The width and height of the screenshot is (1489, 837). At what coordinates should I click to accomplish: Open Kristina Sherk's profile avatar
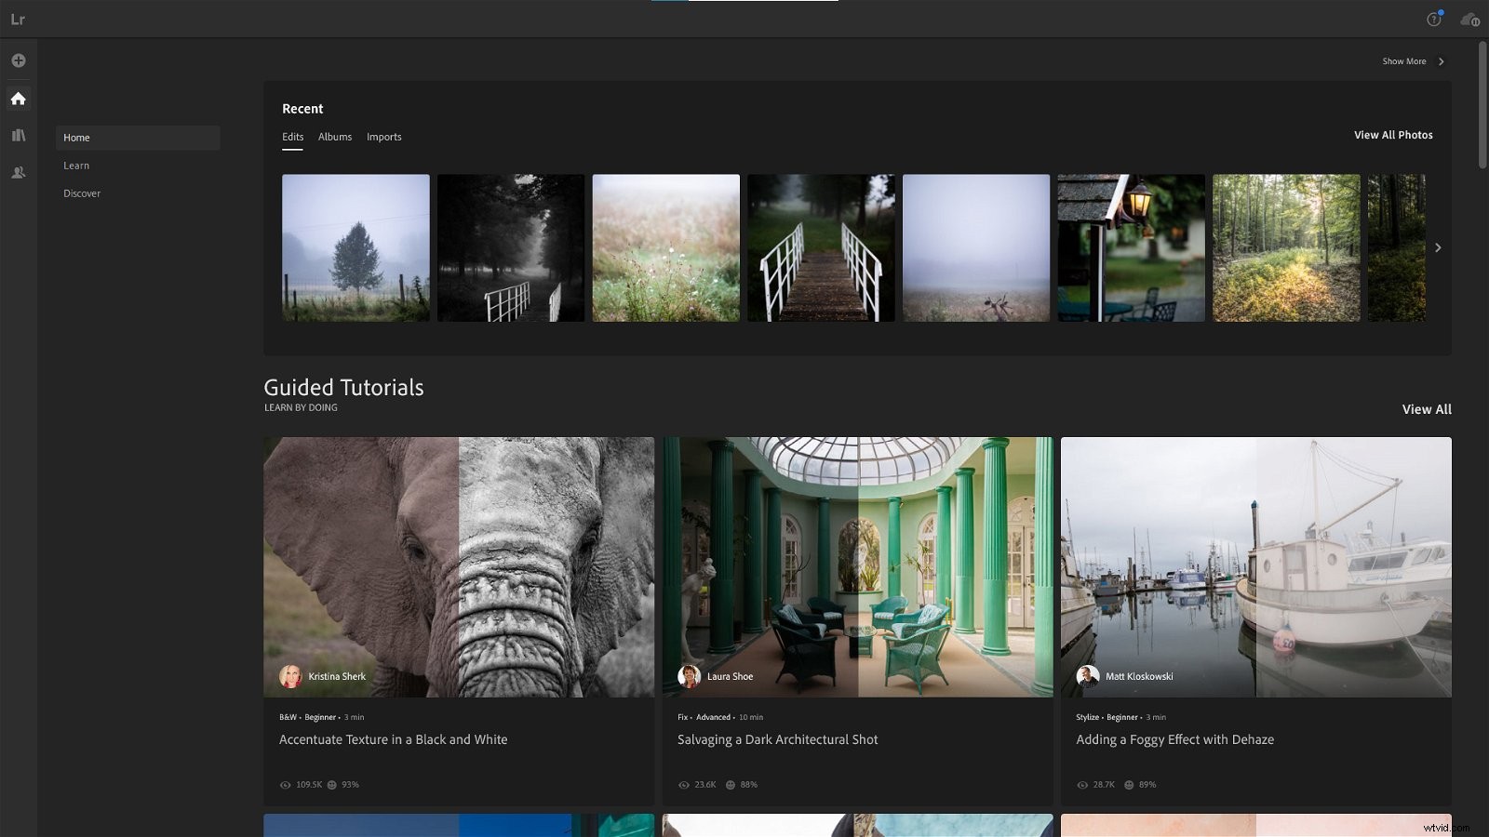point(291,676)
